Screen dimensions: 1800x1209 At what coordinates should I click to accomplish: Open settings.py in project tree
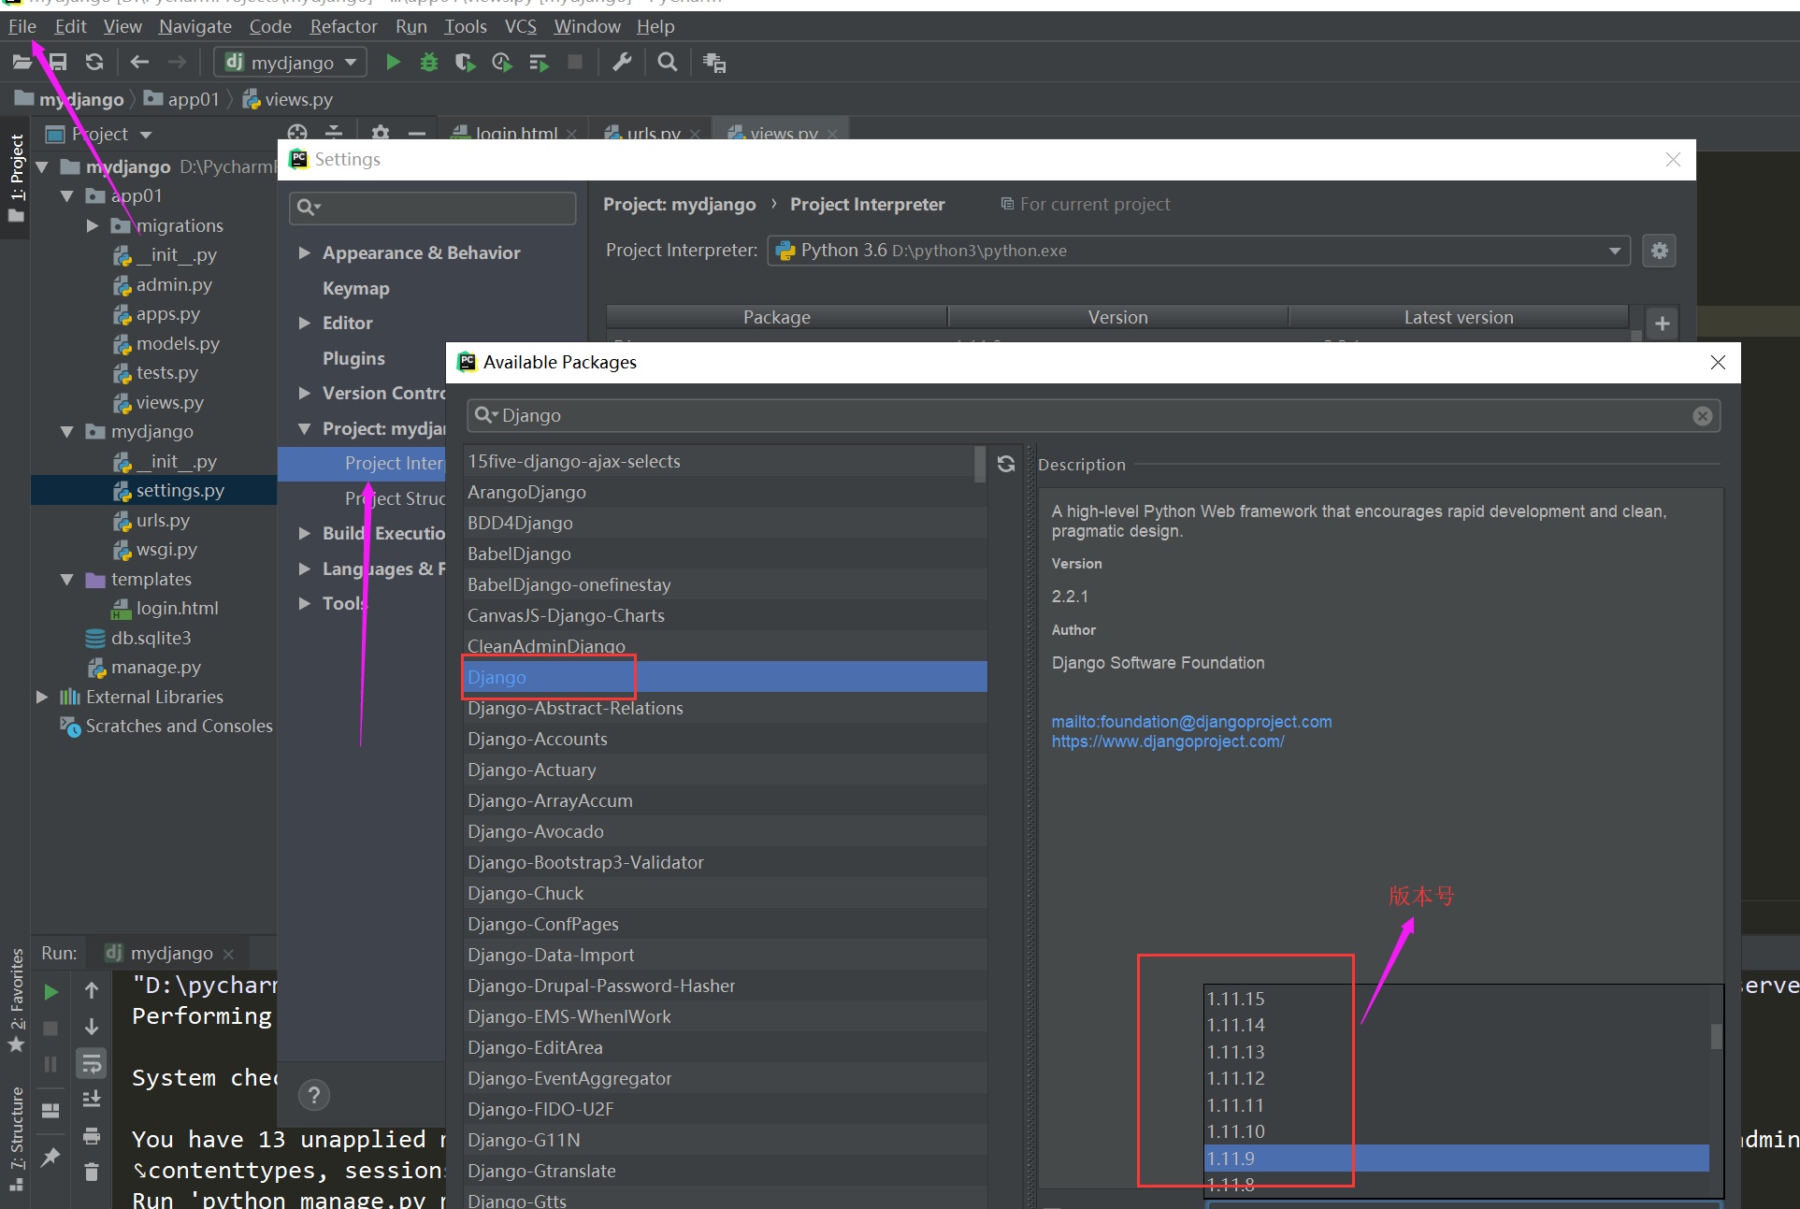pos(180,490)
